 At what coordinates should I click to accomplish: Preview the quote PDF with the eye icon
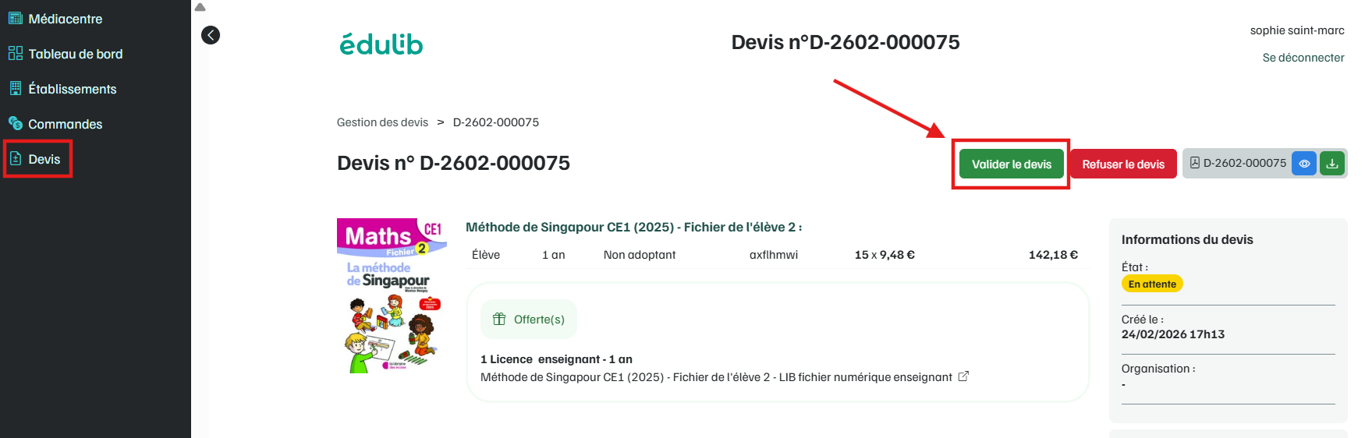[1304, 164]
